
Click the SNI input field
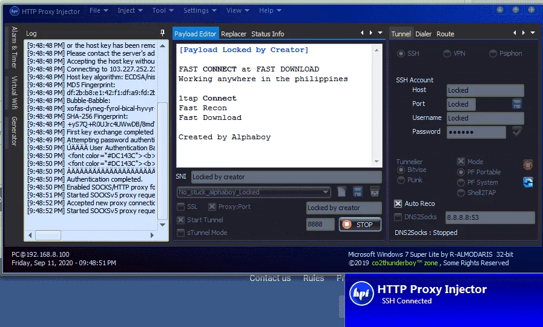(x=286, y=177)
